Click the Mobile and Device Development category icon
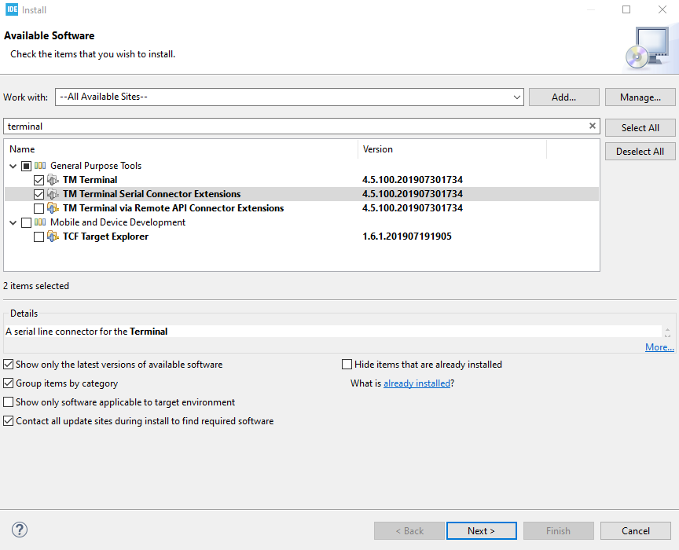Screen dimensions: 679x550 click(x=40, y=222)
